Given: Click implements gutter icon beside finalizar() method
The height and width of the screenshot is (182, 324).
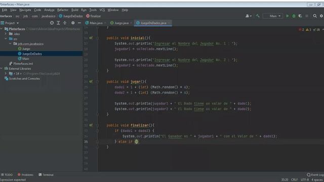Looking at the screenshot, I should tap(91, 125).
